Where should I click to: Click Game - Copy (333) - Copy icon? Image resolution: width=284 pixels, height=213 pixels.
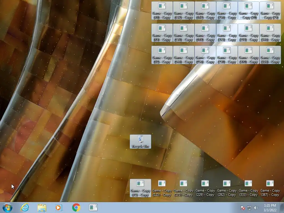tap(248, 188)
